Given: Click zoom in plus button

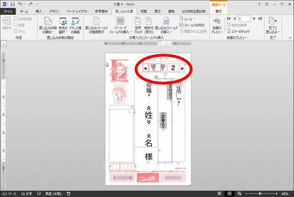Looking at the screenshot, I should point(277,194).
